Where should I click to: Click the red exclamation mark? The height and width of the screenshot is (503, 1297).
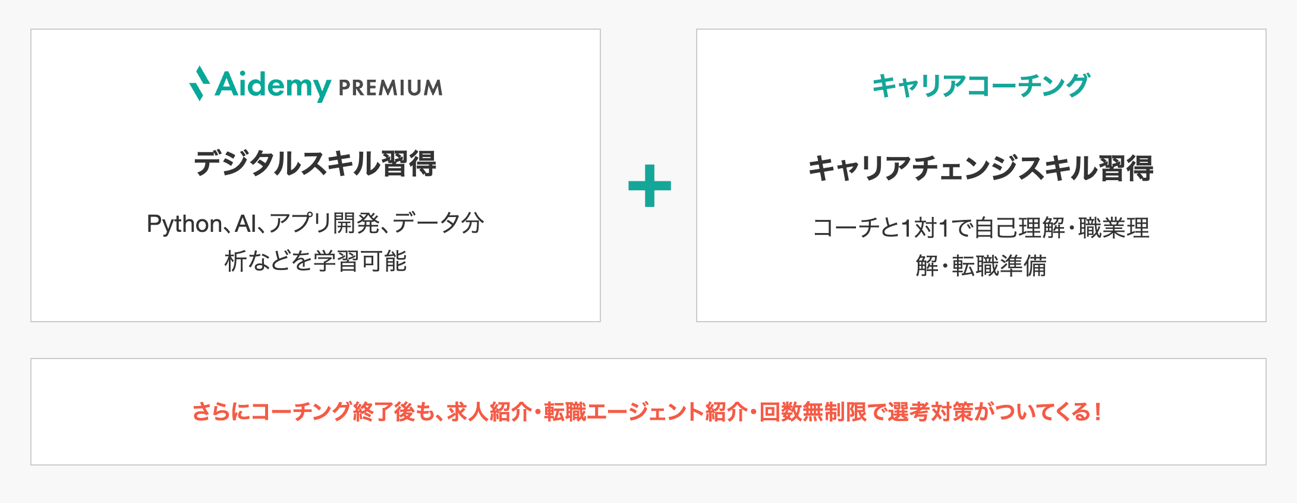pyautogui.click(x=1098, y=411)
